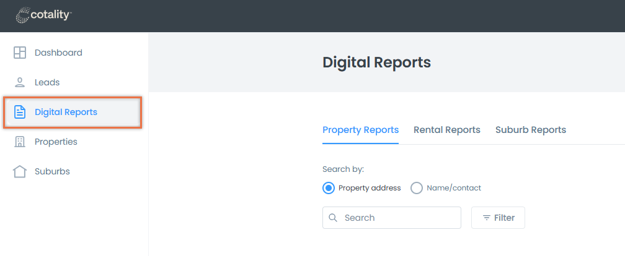Switch to the Rental Reports tab
Image resolution: width=625 pixels, height=256 pixels.
[447, 130]
